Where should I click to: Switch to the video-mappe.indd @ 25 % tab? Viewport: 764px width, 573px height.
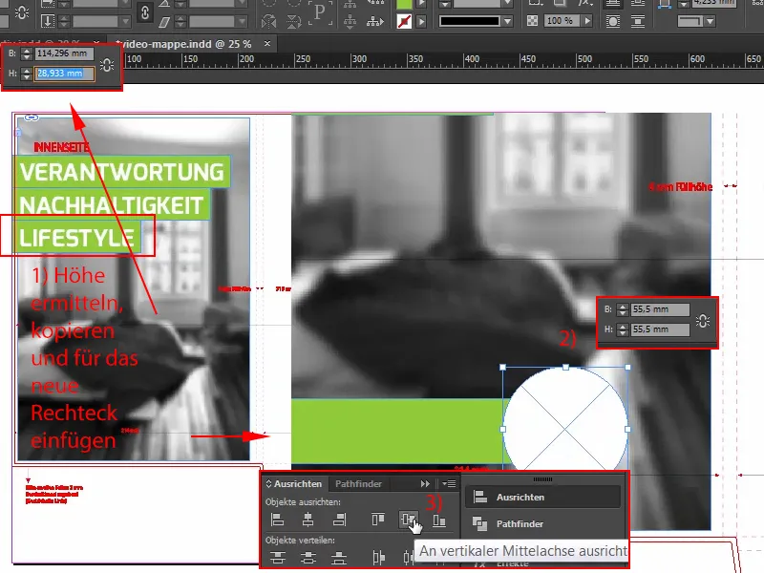point(185,44)
